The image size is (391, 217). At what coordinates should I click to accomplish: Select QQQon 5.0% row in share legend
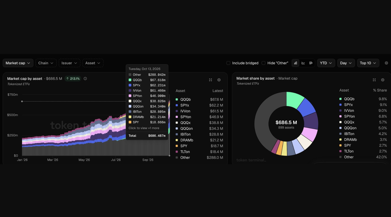pyautogui.click(x=363, y=128)
